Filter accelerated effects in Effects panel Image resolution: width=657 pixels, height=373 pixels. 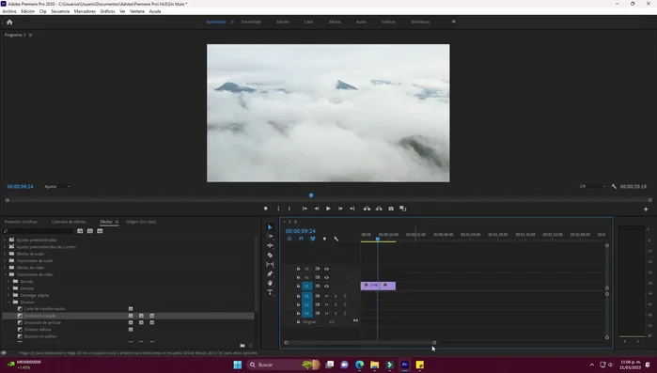pyautogui.click(x=80, y=231)
